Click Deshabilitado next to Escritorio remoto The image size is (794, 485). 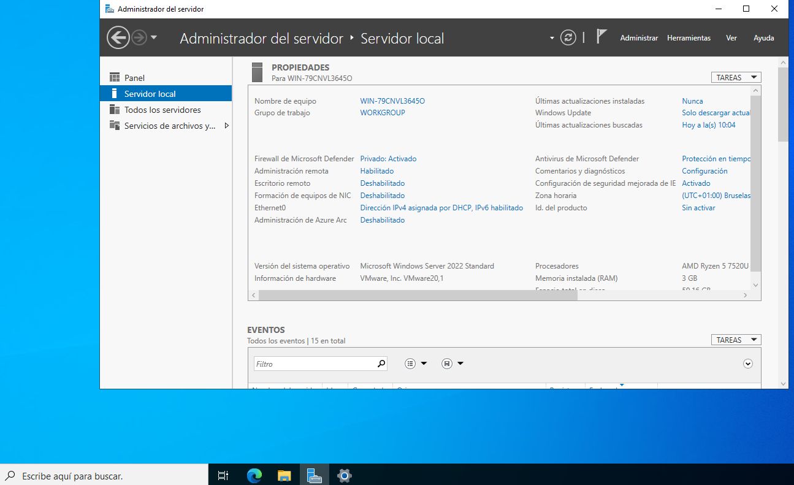point(383,183)
